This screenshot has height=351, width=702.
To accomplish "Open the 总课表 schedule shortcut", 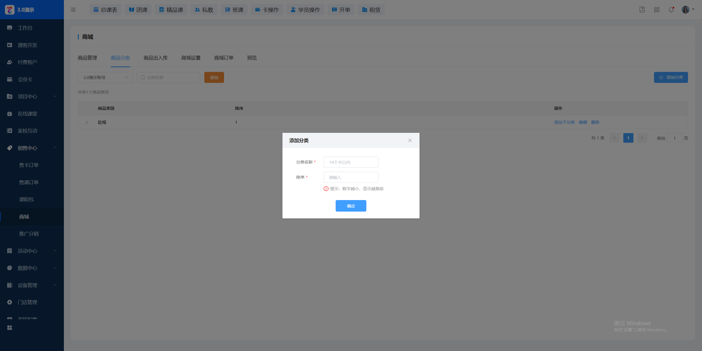I will [105, 10].
